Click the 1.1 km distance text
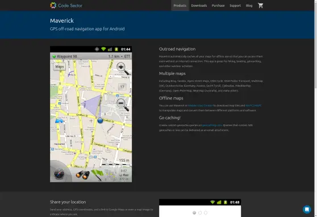Image resolution: width=317 pixels, height=217 pixels. click(x=114, y=56)
